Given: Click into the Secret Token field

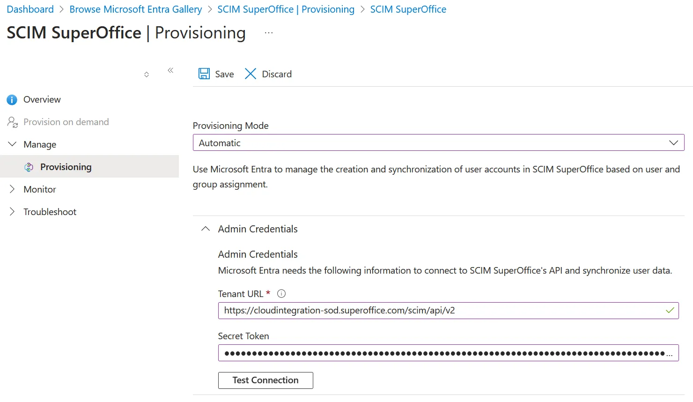Looking at the screenshot, I should [x=444, y=353].
